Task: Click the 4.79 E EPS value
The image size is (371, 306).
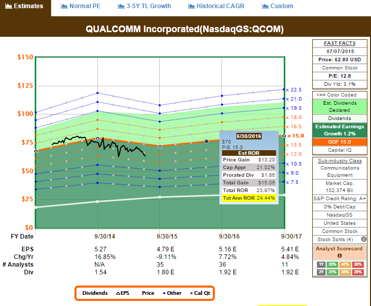Action: 165,249
